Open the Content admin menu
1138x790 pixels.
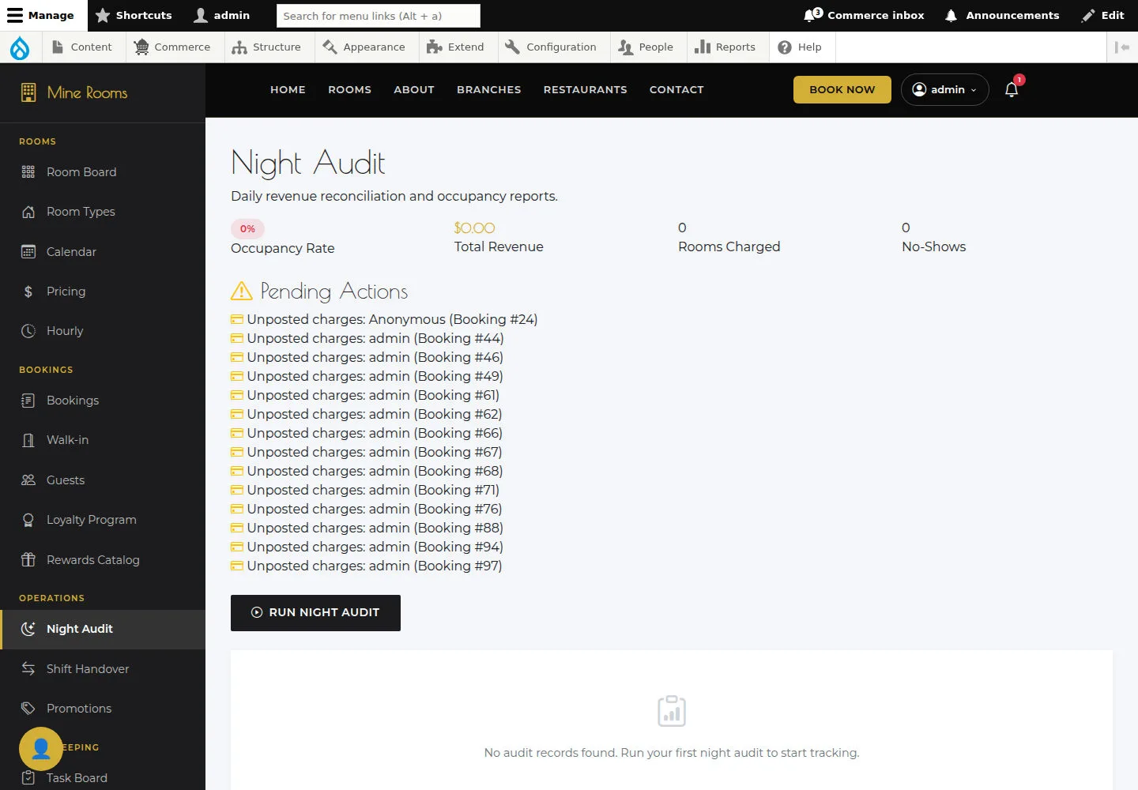pyautogui.click(x=82, y=47)
